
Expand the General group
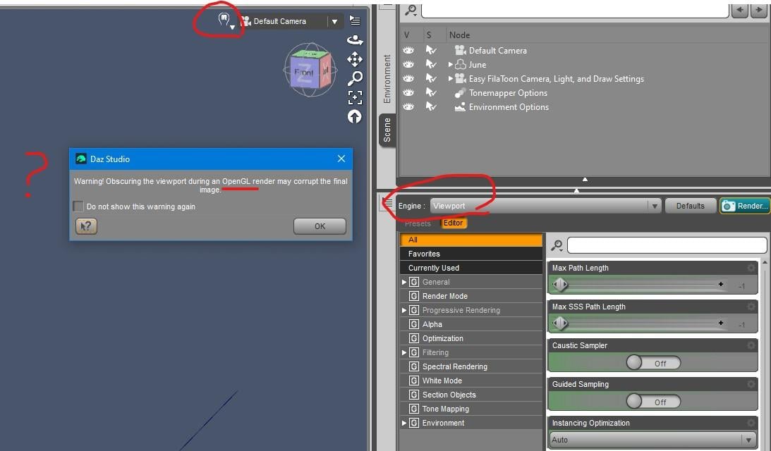pyautogui.click(x=403, y=282)
